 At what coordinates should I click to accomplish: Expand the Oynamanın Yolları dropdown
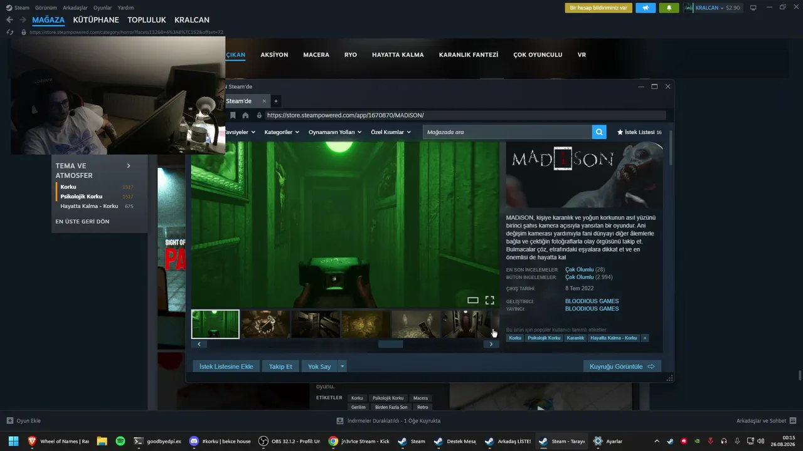(x=335, y=132)
